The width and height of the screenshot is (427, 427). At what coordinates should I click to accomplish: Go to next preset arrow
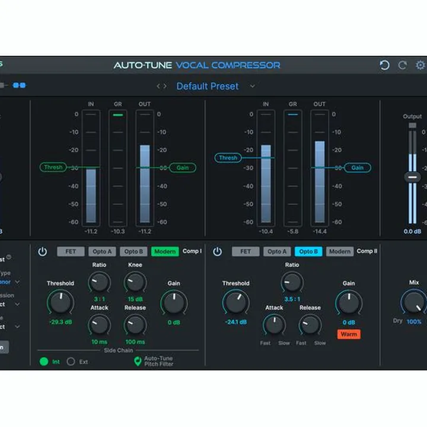pos(165,87)
